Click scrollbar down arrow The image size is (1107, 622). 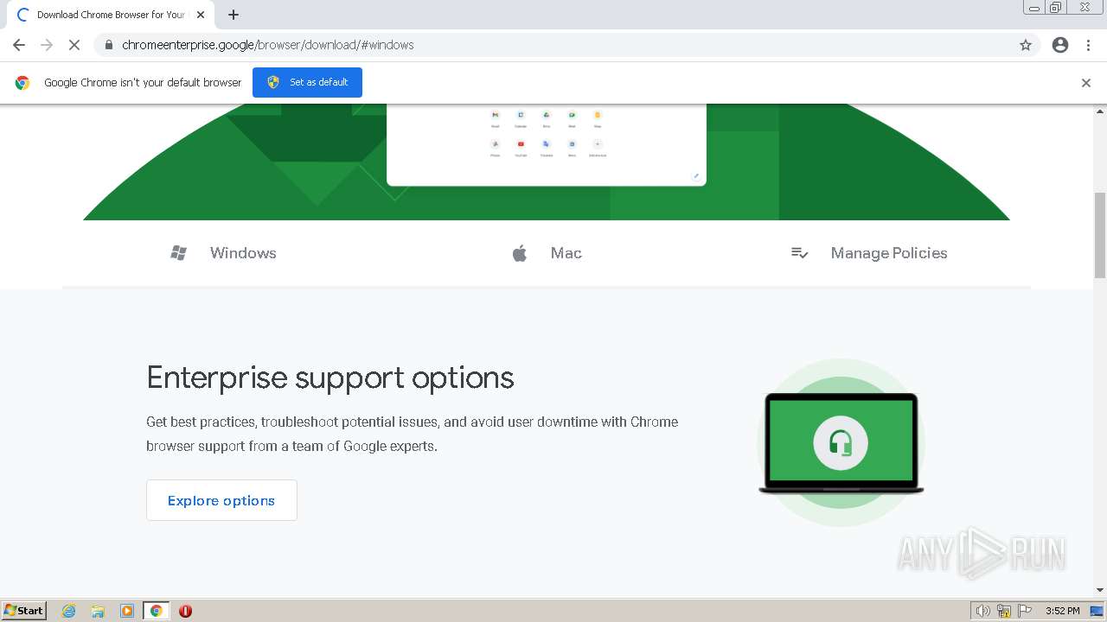click(x=1100, y=591)
